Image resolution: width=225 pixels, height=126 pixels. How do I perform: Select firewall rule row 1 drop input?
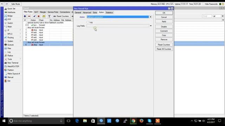[48, 30]
